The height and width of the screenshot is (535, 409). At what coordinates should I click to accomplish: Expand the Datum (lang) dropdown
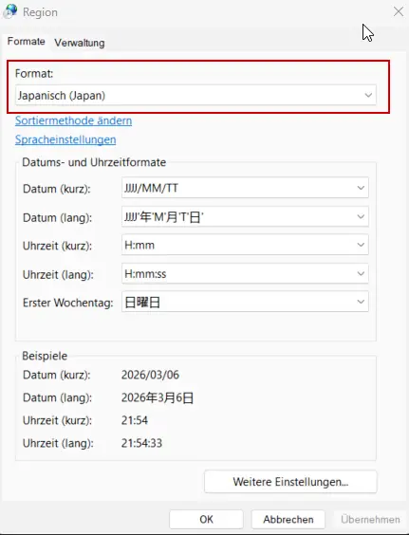coord(245,216)
